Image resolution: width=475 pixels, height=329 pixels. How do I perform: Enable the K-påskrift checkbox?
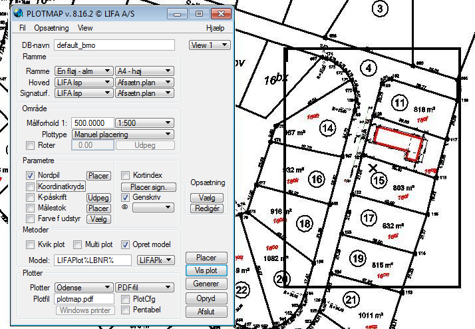pyautogui.click(x=30, y=197)
